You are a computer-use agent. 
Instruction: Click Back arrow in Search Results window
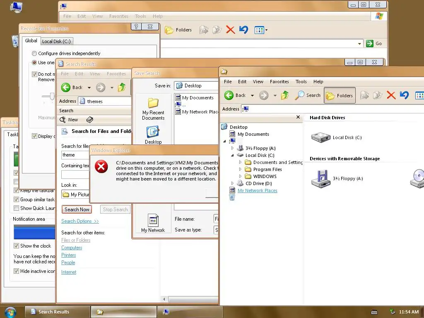pyautogui.click(x=66, y=87)
